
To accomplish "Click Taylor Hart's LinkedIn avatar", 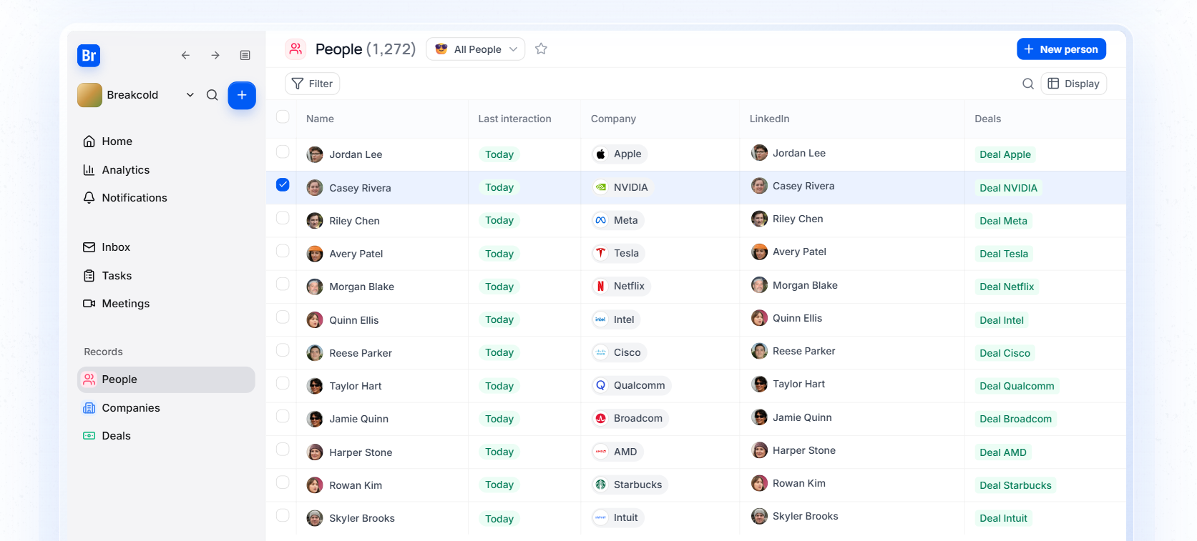I will click(x=759, y=384).
